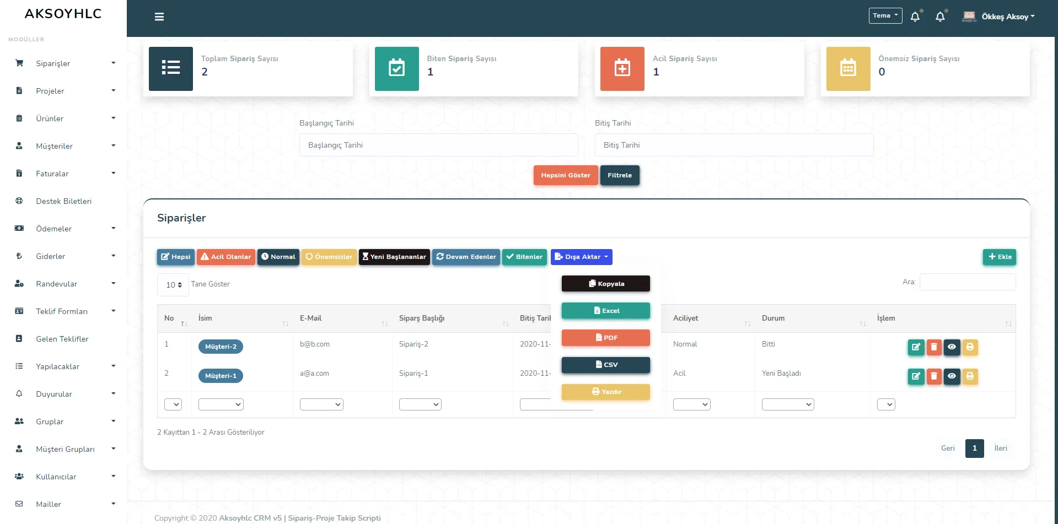The height and width of the screenshot is (524, 1058).
Task: Sort table by İsim column
Action: (x=243, y=318)
